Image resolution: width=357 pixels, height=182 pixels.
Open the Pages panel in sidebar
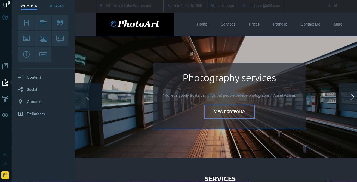tap(5, 66)
